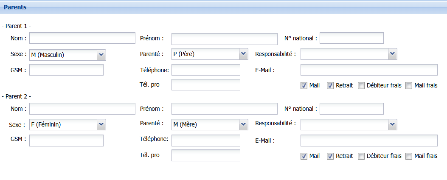
Task: Uncheck Parent 2 Mail checkbox
Action: tap(304, 156)
